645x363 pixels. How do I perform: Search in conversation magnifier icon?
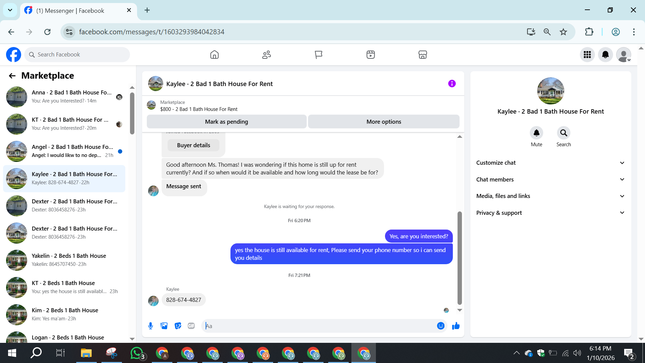tap(563, 133)
